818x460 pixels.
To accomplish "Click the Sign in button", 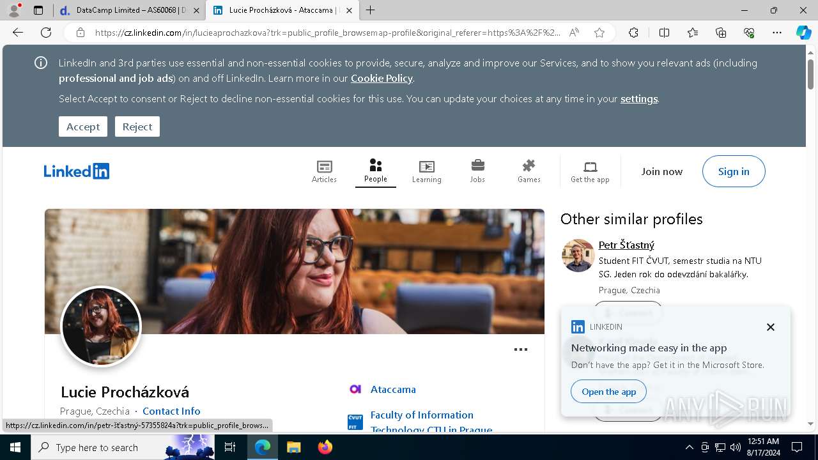I will (x=734, y=171).
